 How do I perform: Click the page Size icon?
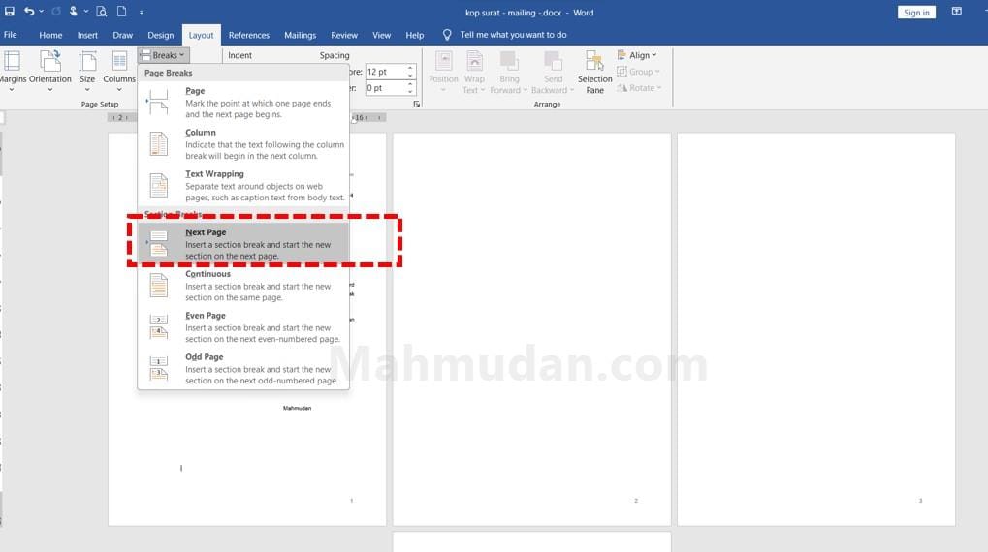87,68
